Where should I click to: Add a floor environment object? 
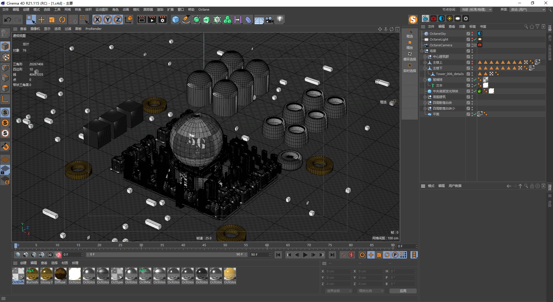tap(259, 20)
